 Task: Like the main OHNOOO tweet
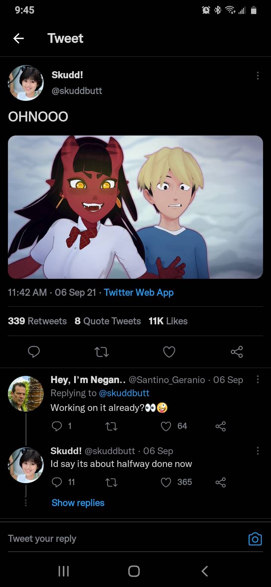click(x=169, y=352)
